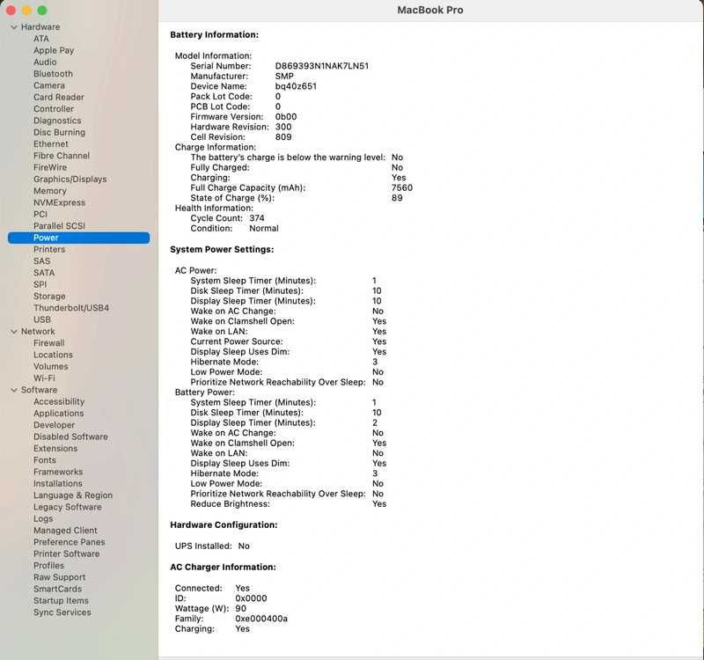
Task: Select NVMExpress in the sidebar
Action: (59, 202)
